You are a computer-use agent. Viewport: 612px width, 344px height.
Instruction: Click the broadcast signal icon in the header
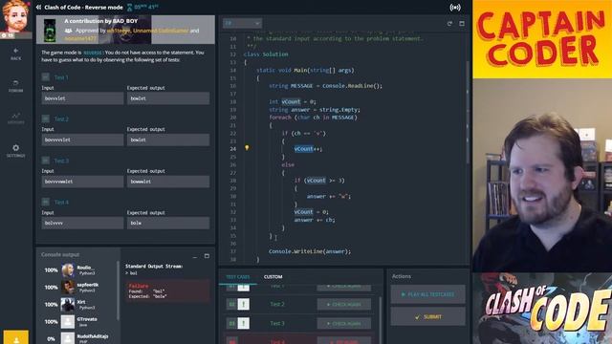pyautogui.click(x=455, y=8)
